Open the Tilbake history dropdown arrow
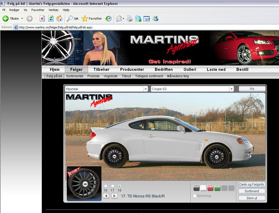 22,19
